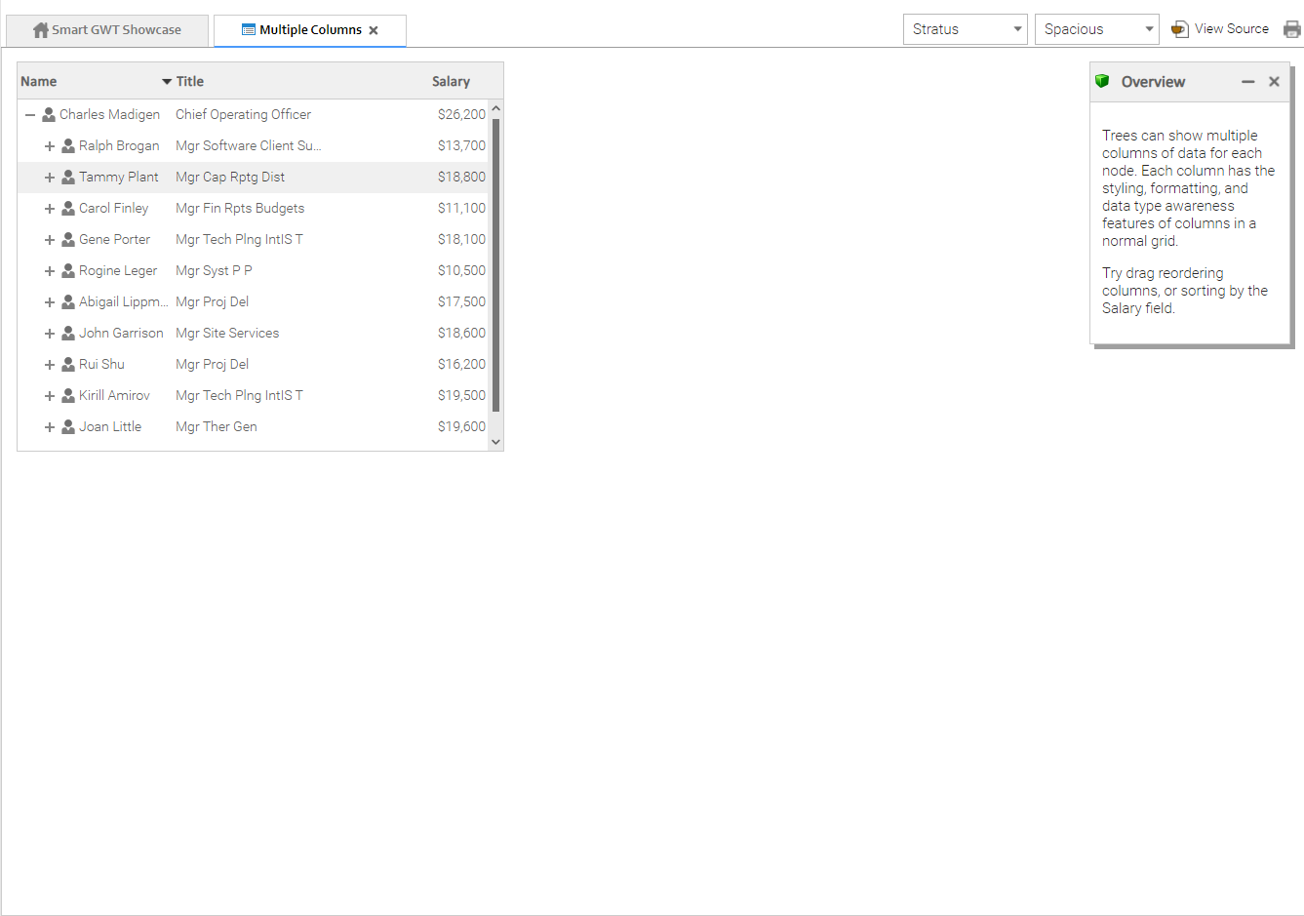Collapse the Charles Madigen node
Screen dimensions: 1304x916
(30, 115)
